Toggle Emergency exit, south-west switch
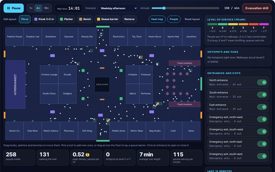Screen dimensions: 275x172 tap(262, 131)
